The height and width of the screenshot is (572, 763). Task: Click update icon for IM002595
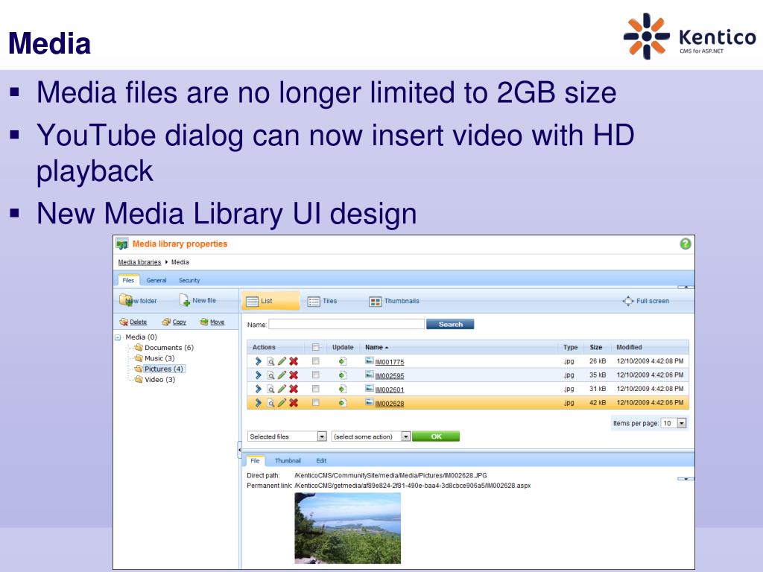pyautogui.click(x=343, y=375)
